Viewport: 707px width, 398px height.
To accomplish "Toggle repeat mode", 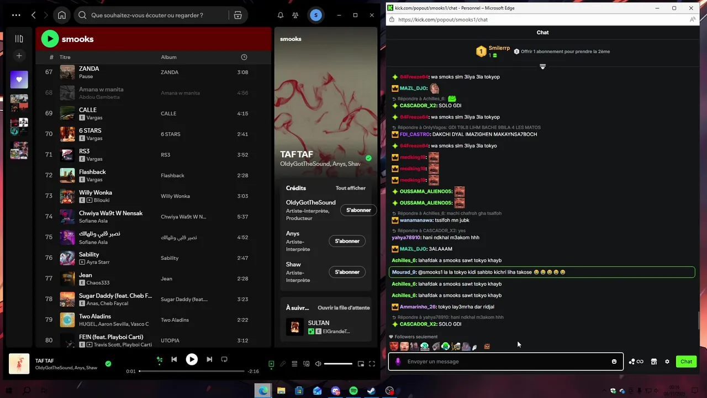I will pos(224,359).
